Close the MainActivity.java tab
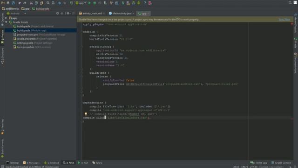 pyautogui.click(x=134, y=14)
